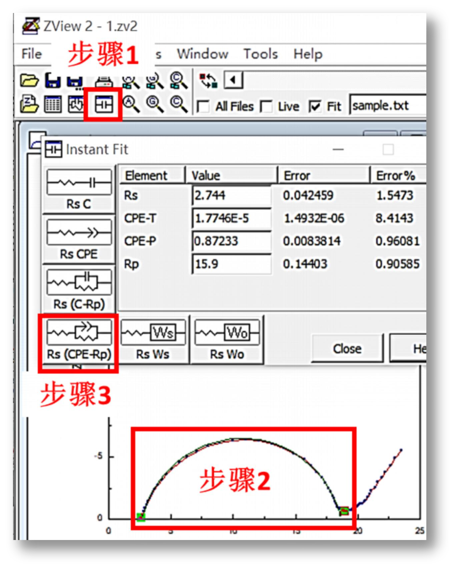Screen dimensions: 455x569
Task: Click the CPE-P error value 0.0083814
Action: 312,241
